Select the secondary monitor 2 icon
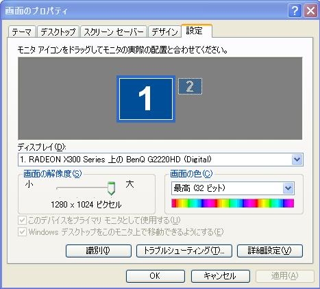Viewport: 320px width, 289px height. [190, 86]
